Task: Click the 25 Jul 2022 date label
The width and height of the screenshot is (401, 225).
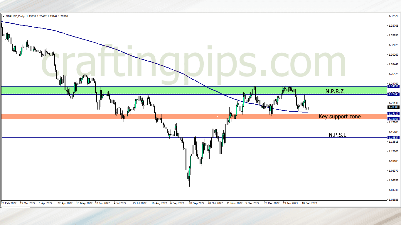Action: point(139,203)
